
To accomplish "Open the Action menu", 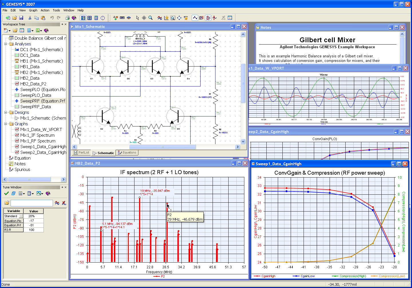I will click(x=45, y=10).
